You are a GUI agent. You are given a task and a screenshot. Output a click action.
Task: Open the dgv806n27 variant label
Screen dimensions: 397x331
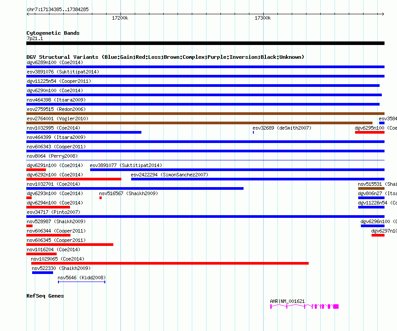[377, 193]
